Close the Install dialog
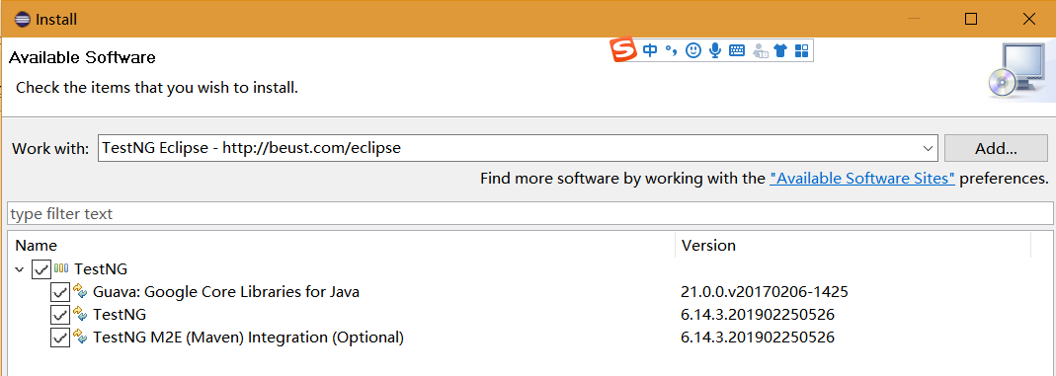The image size is (1056, 376). pyautogui.click(x=1028, y=19)
